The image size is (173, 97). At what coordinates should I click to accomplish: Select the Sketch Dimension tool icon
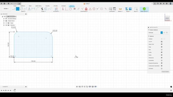tap(33, 9)
